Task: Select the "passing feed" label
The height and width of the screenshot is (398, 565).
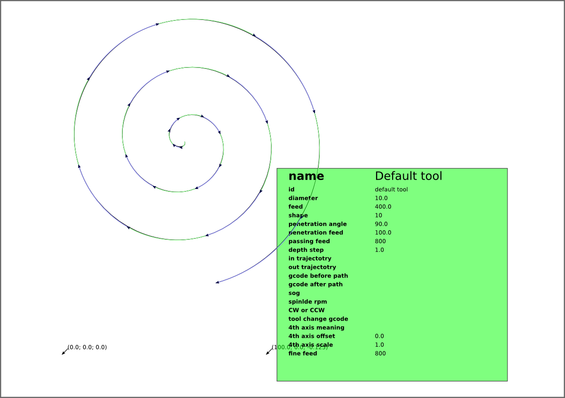Action: tap(309, 241)
